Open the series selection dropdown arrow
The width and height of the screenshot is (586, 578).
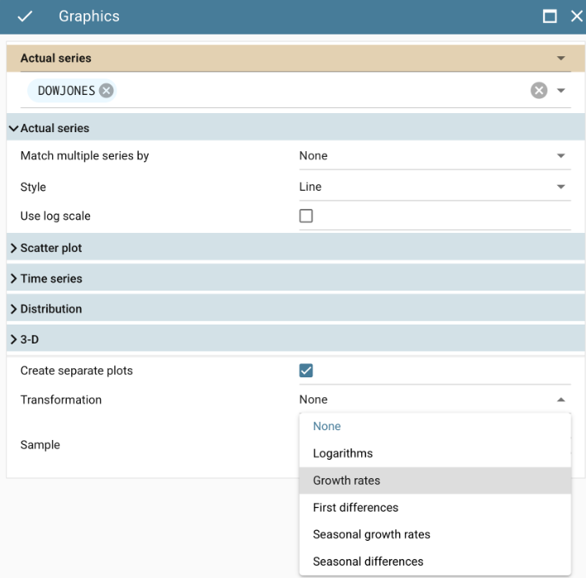click(561, 91)
